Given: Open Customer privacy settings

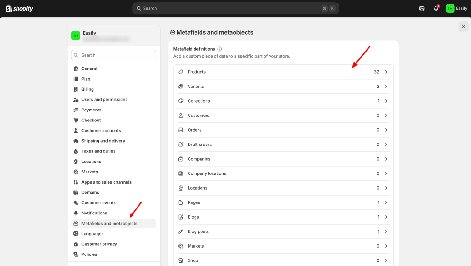Looking at the screenshot, I should 99,244.
